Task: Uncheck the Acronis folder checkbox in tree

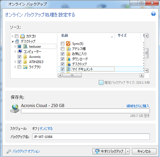Action: pyautogui.click(x=19, y=57)
